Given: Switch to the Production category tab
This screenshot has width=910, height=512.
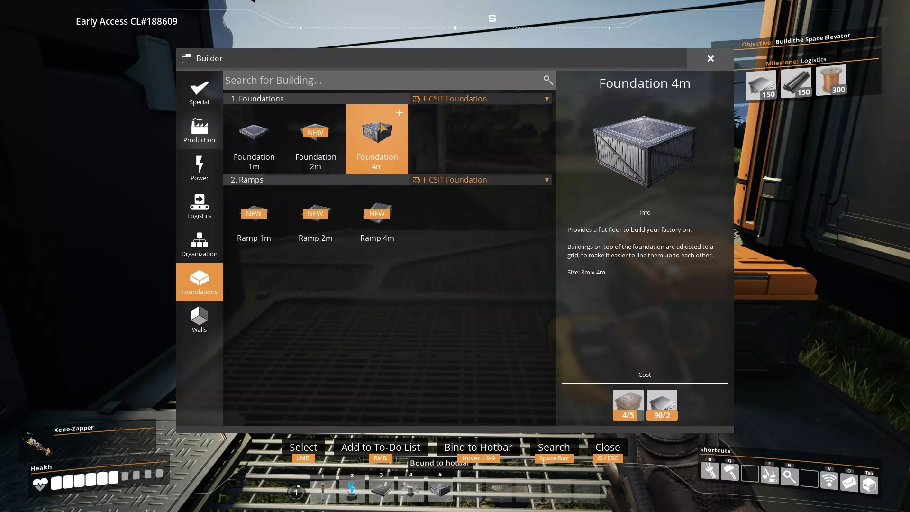Looking at the screenshot, I should point(199,130).
